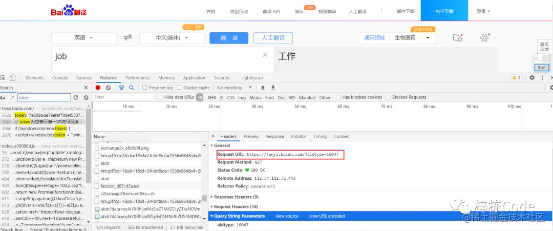Image resolution: width=553 pixels, height=231 pixels.
Task: Check Has blocked cookies
Action: pyautogui.click(x=338, y=97)
